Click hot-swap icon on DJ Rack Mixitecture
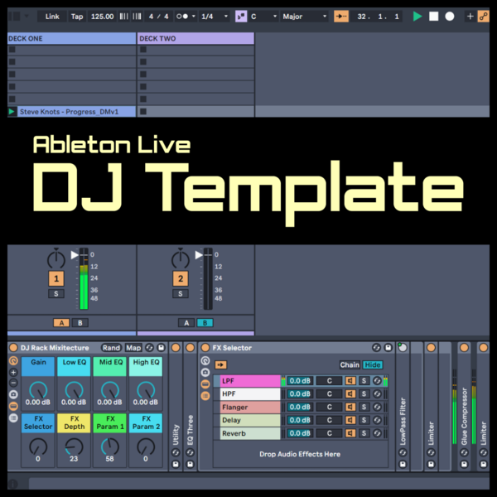This screenshot has width=497, height=497. pos(149,348)
